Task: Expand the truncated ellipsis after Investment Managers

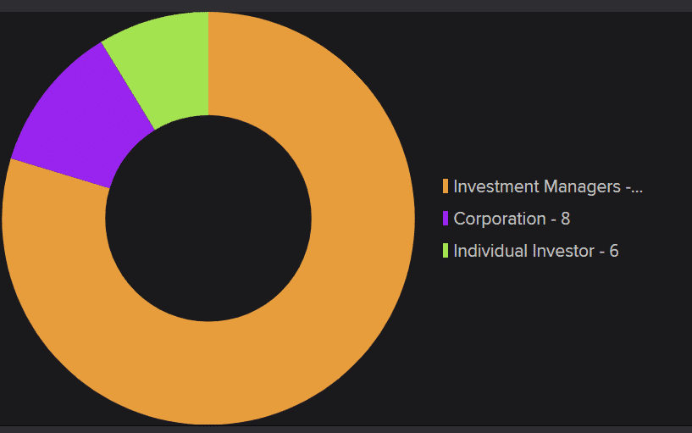Action: tap(635, 187)
